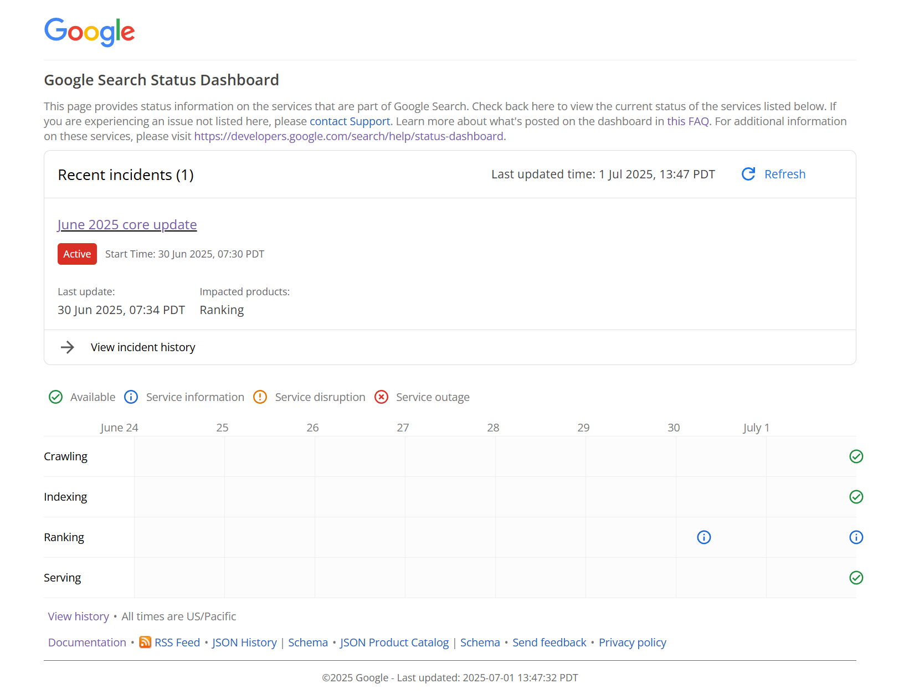Click the red Active status badge
Viewport: 904px width, 694px height.
77,254
